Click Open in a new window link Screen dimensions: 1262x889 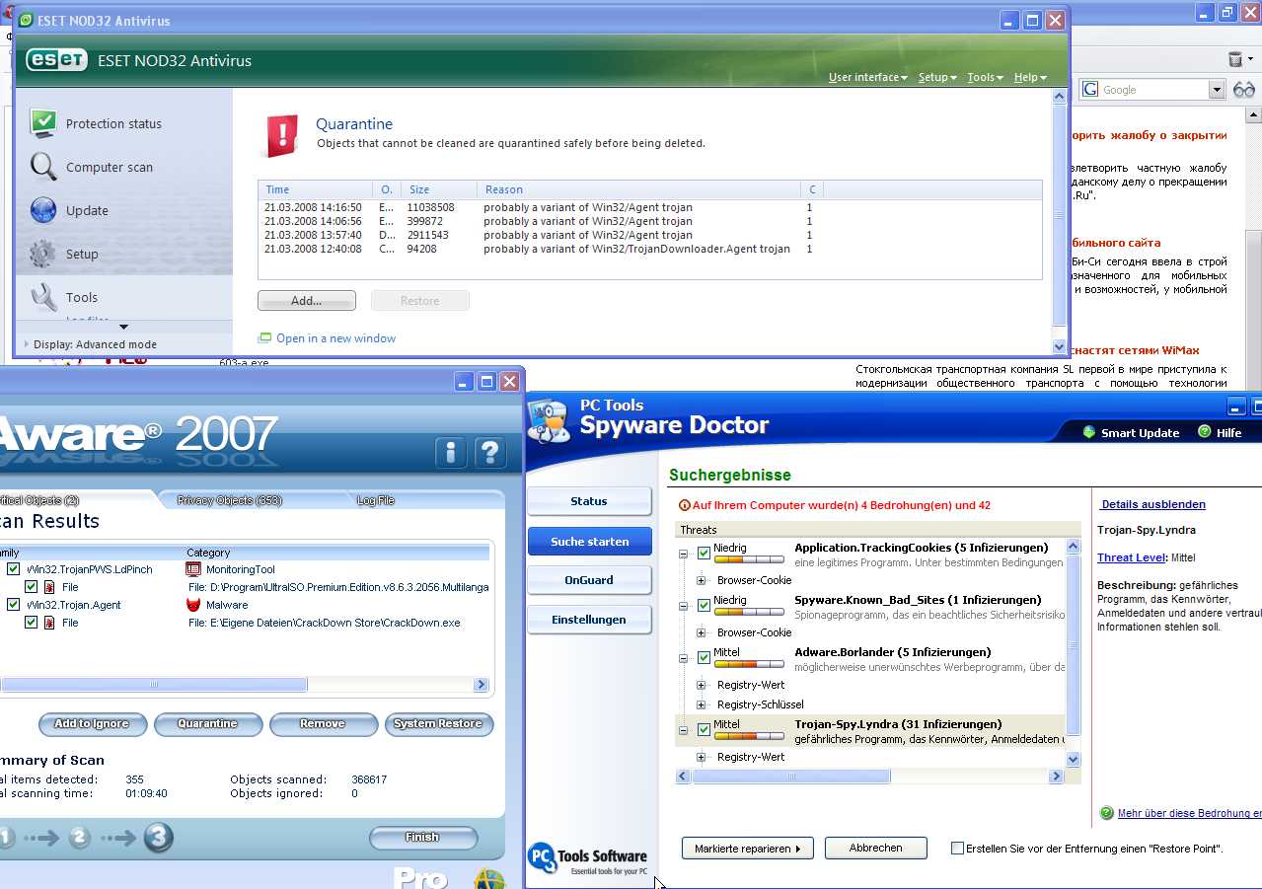335,338
